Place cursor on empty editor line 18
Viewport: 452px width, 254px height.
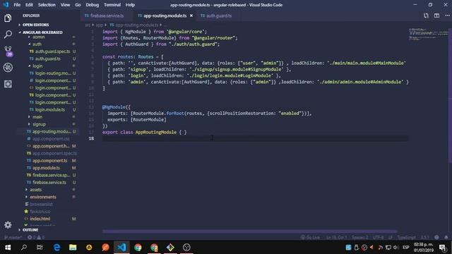tap(255, 138)
